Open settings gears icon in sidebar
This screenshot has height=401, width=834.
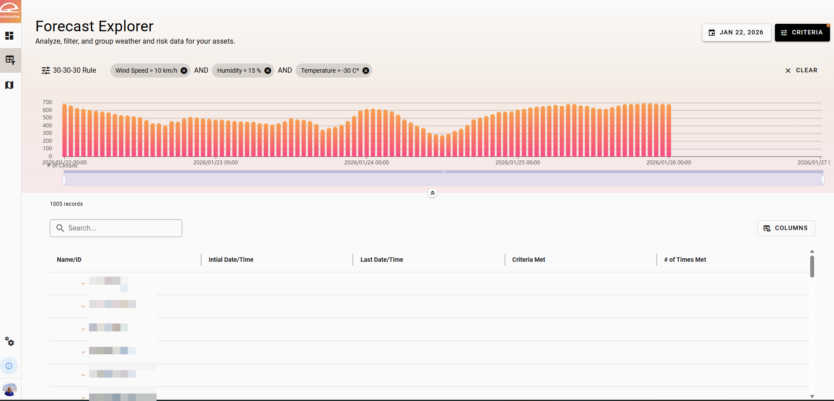(9, 342)
